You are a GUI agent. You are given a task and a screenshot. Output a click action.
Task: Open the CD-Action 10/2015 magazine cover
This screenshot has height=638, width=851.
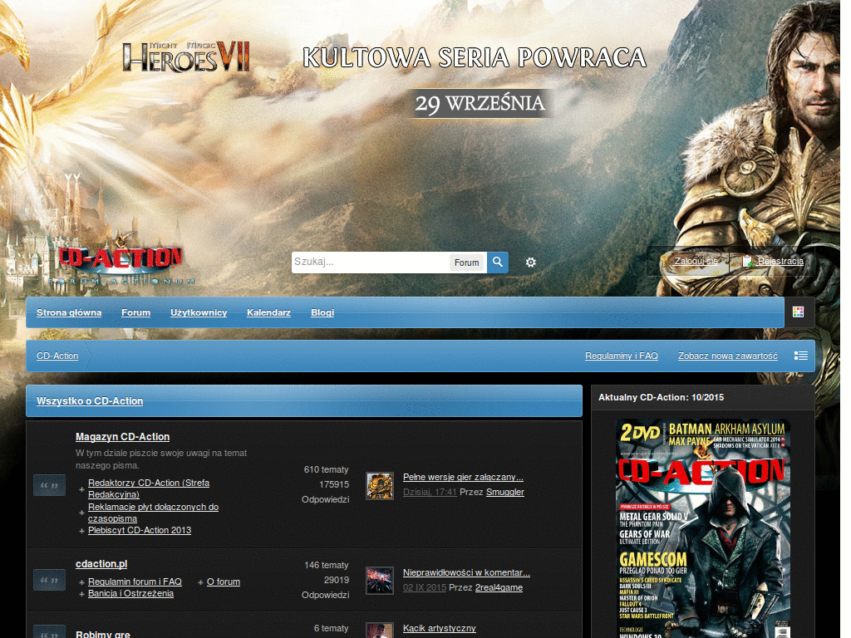pyautogui.click(x=703, y=528)
